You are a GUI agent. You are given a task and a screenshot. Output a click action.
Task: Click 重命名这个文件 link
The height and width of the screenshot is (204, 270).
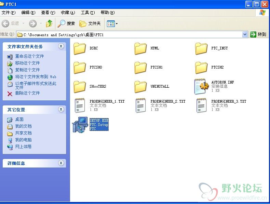tap(29, 56)
